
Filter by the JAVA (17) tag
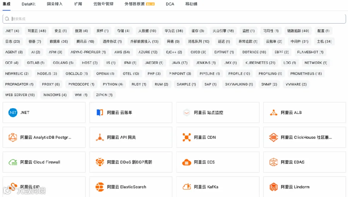179,63
